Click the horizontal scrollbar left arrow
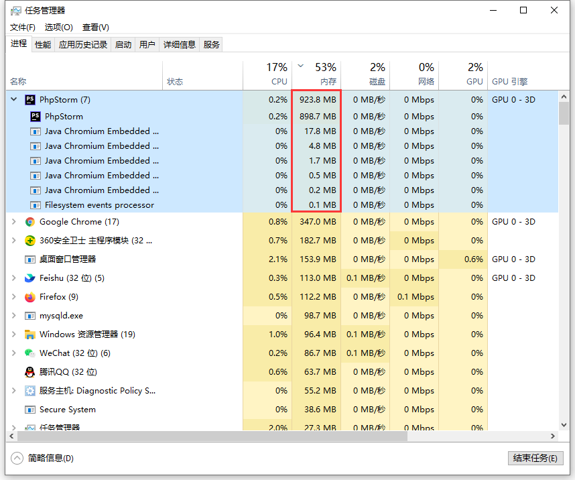Screen dimensions: 575x480 point(12,436)
